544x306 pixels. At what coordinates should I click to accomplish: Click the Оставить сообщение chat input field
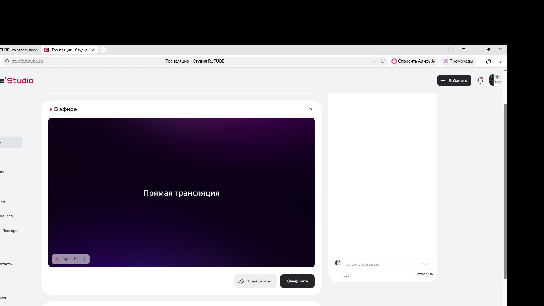click(x=377, y=264)
